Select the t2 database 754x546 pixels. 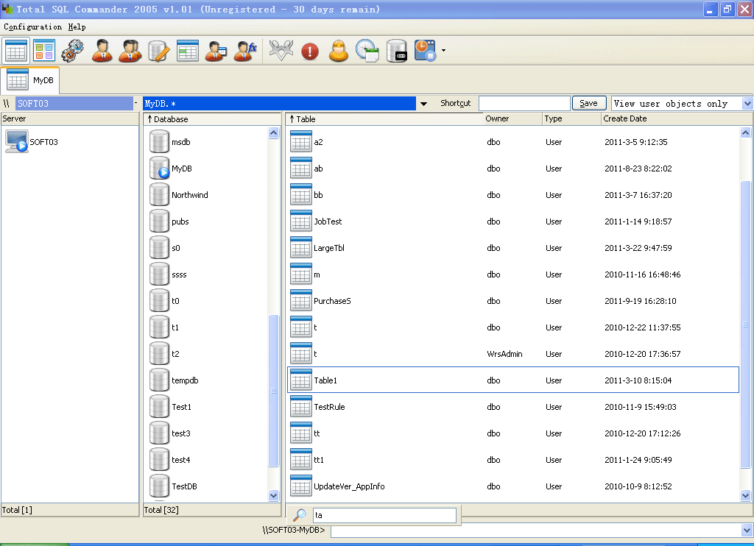pos(175,354)
